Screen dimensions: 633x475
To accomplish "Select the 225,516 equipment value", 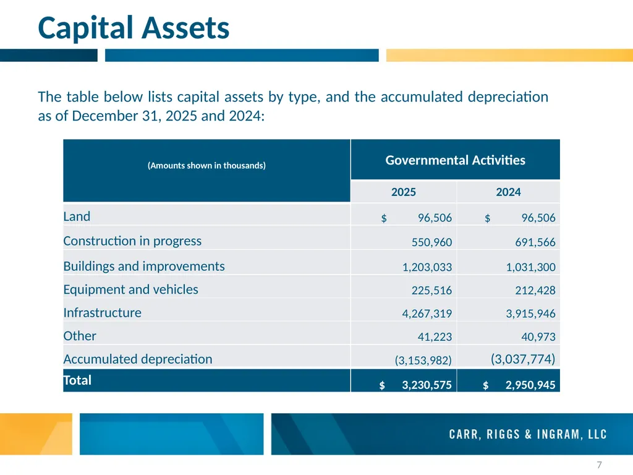I will [431, 291].
